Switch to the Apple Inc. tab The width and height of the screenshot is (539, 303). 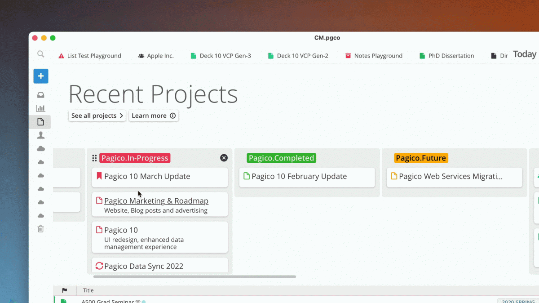(x=156, y=56)
